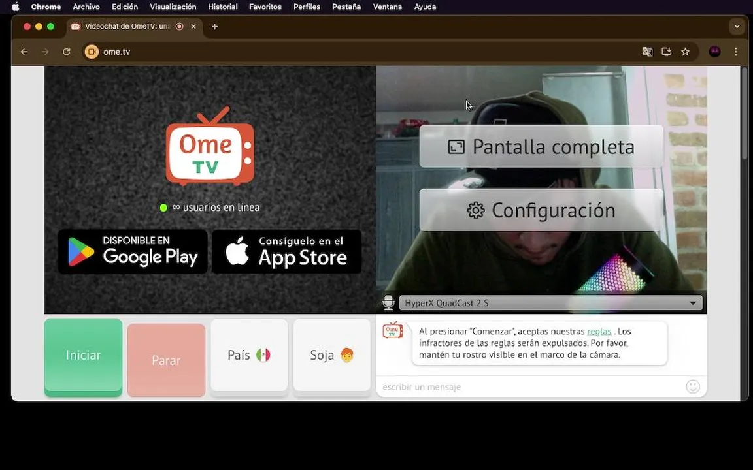Open the Google Play download badge
This screenshot has height=470, width=753.
133,252
